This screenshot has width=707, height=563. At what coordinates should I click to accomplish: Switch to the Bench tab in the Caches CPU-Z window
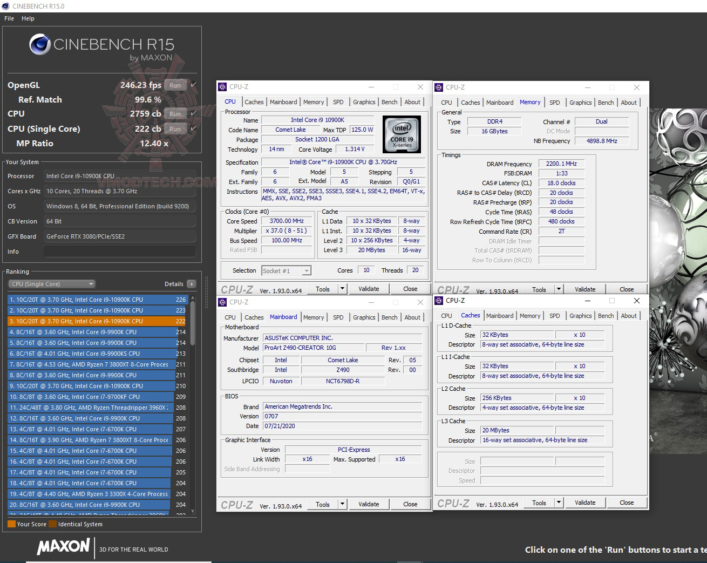[x=606, y=315]
